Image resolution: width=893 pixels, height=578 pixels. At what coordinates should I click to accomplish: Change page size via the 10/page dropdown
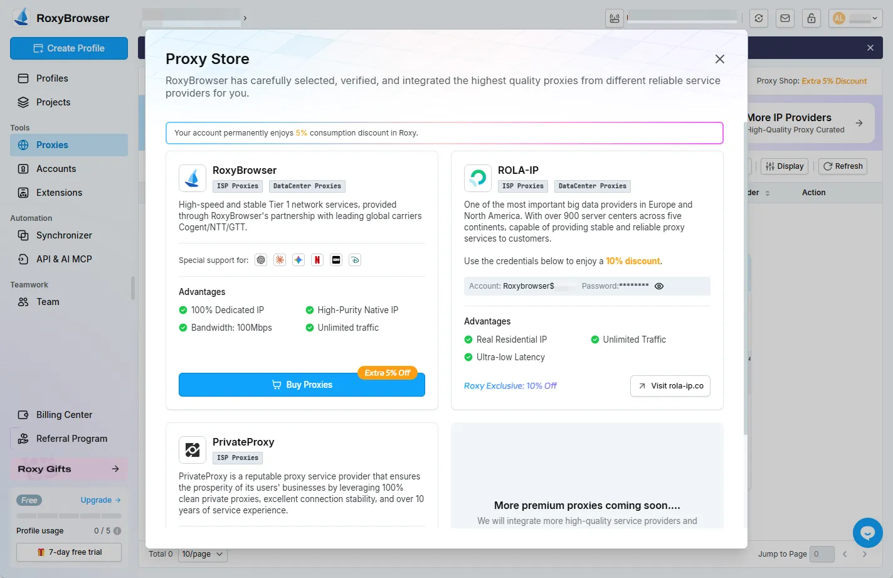tap(202, 554)
